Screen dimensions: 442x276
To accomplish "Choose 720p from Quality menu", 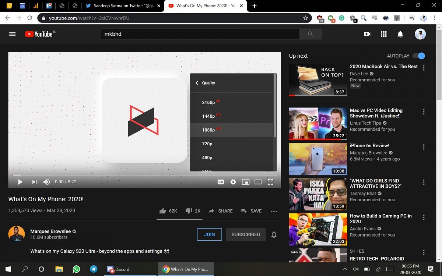I will pos(207,144).
